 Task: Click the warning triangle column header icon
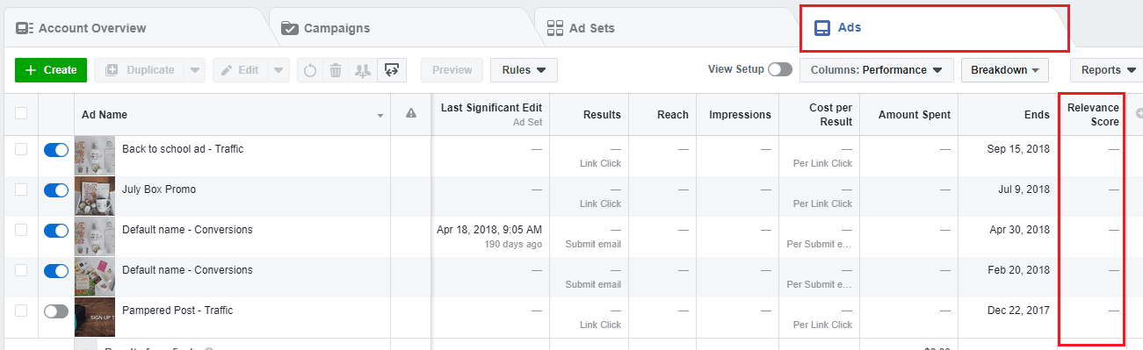(410, 113)
